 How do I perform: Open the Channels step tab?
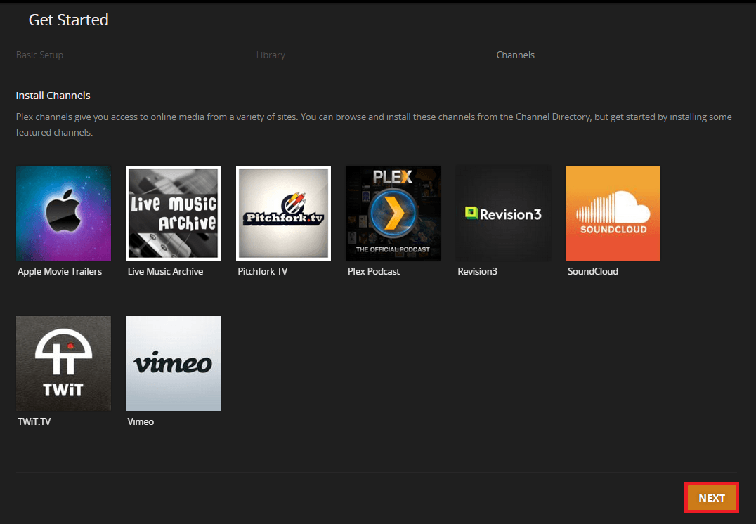point(515,55)
